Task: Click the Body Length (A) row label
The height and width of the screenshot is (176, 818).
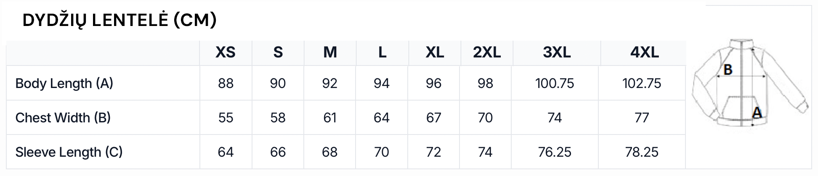Action: click(x=64, y=83)
